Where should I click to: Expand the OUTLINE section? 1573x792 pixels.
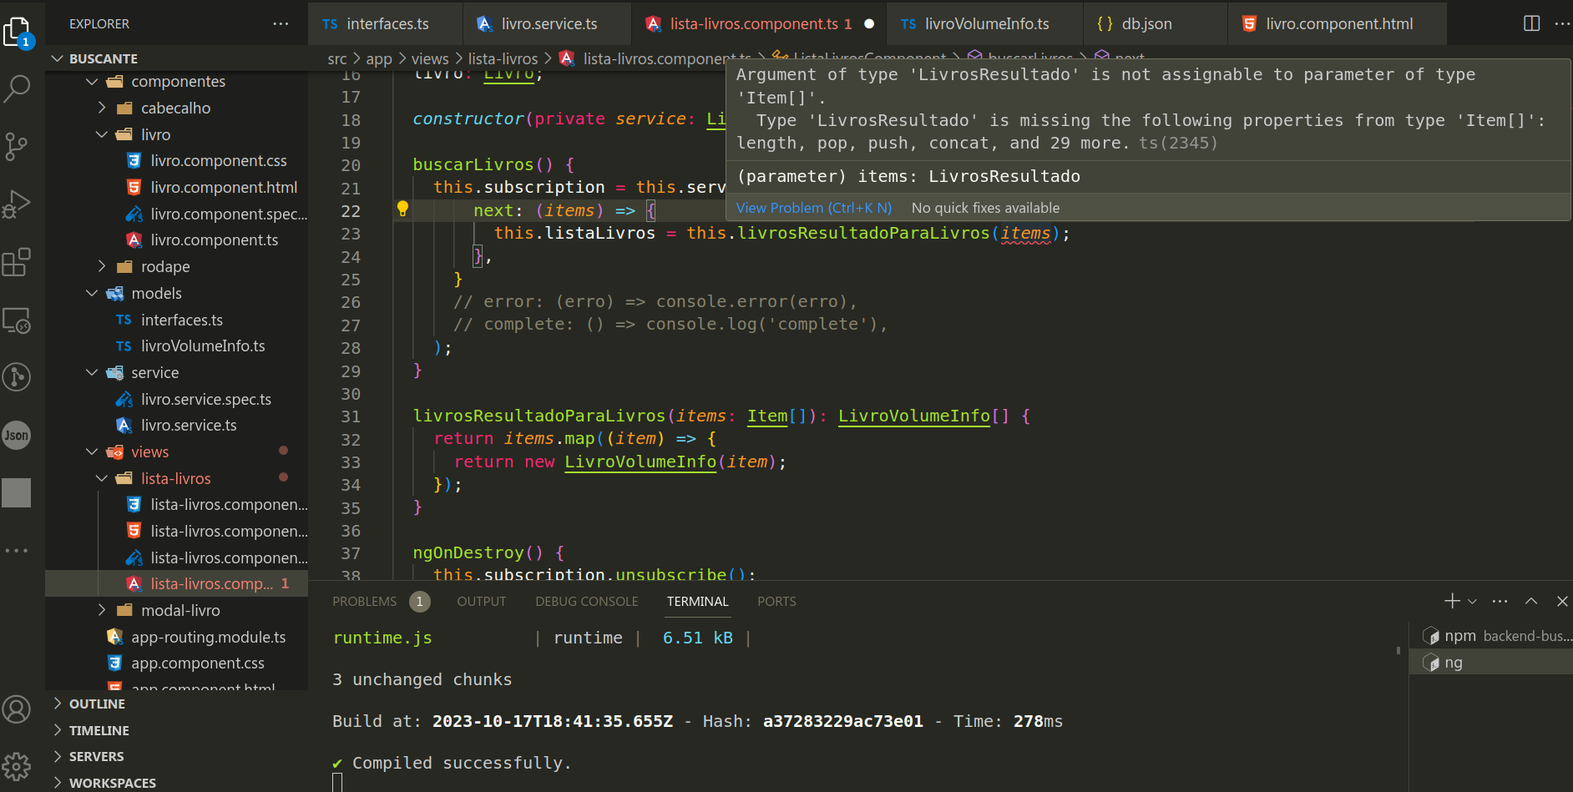(177, 704)
